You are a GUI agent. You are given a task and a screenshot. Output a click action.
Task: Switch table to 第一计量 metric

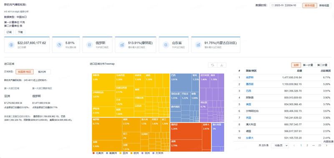308,65
